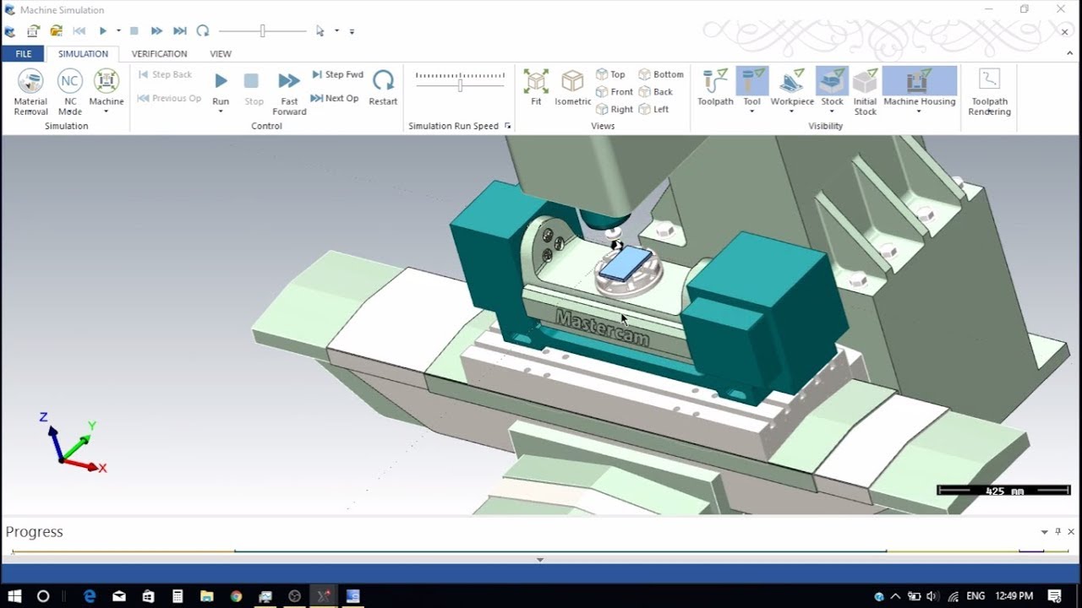
Task: Click Next Op
Action: [x=335, y=98]
